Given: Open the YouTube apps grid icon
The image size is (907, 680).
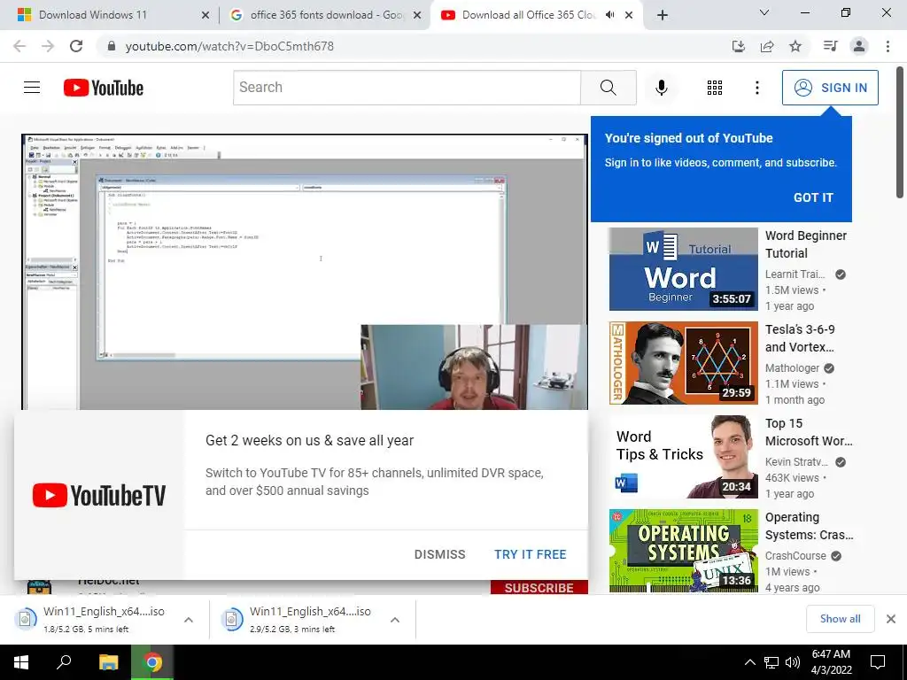Looking at the screenshot, I should [715, 88].
